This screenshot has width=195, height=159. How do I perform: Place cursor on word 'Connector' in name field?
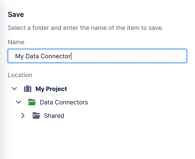coord(56,56)
